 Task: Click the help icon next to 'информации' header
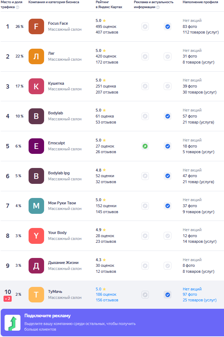coord(158,7)
